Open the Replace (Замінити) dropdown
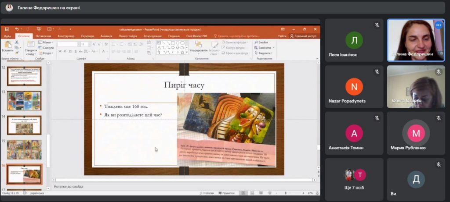Screen dimensions: 450x202 [x=264, y=48]
